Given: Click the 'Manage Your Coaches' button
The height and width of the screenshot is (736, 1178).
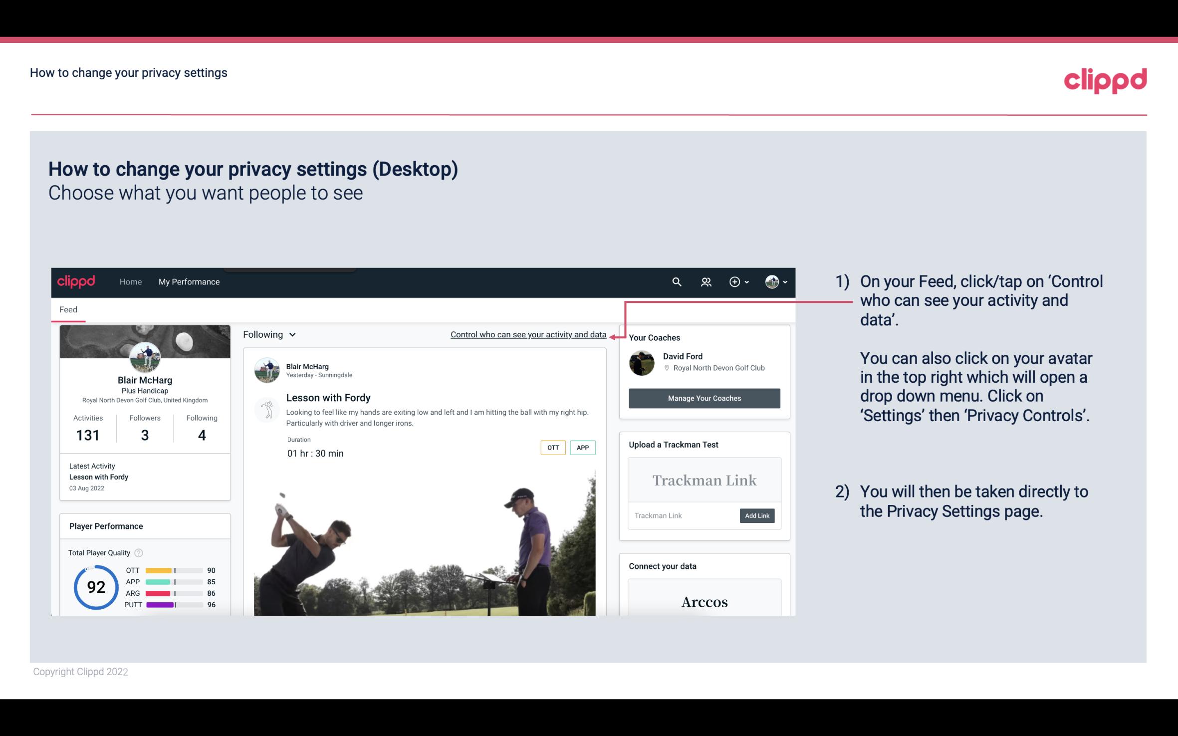Looking at the screenshot, I should click(705, 398).
